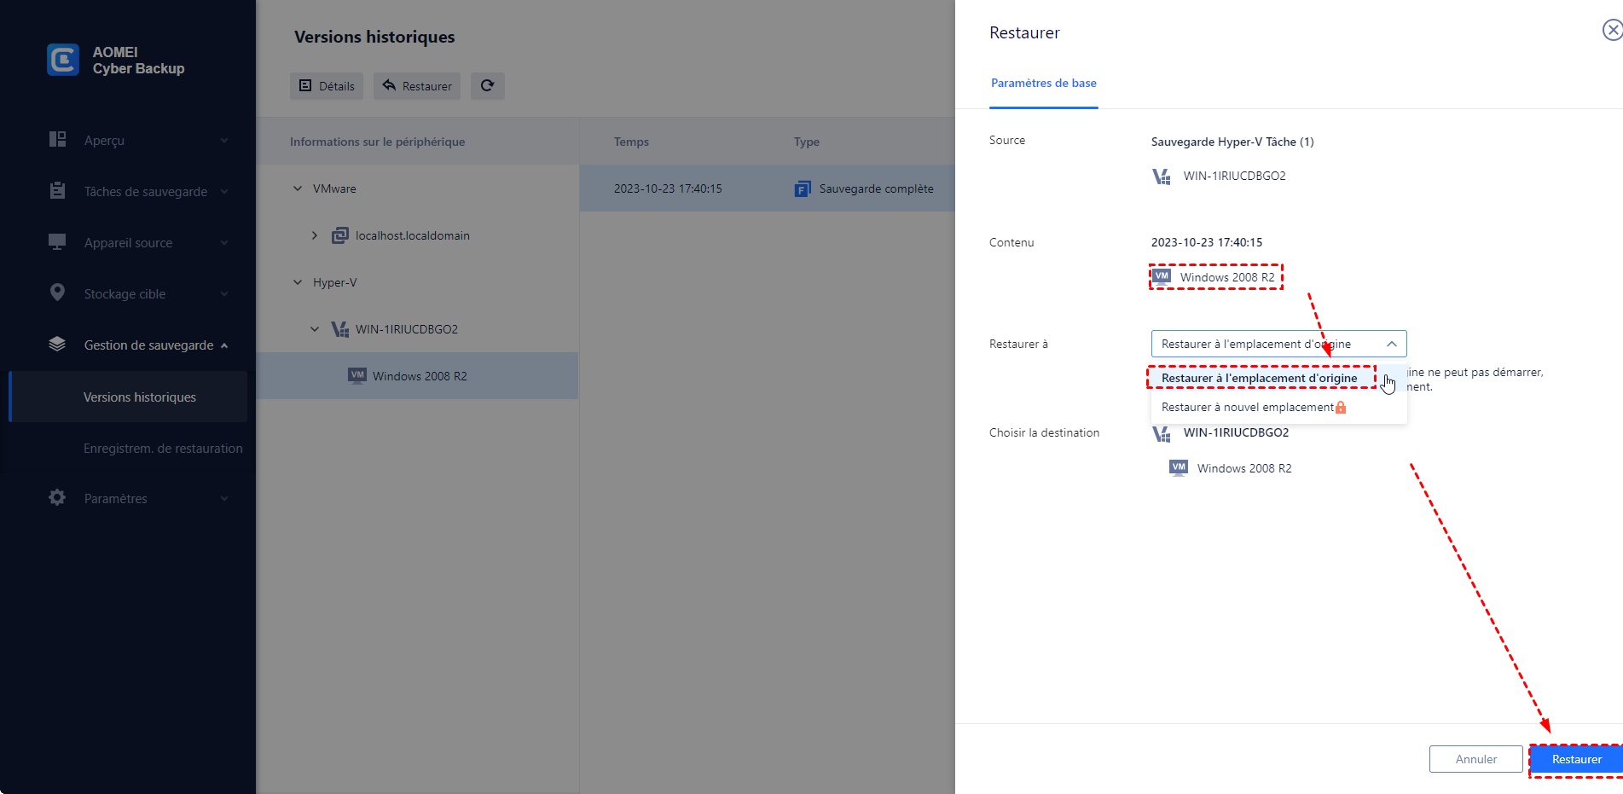1623x794 pixels.
Task: Click the refresh icon button
Action: tap(487, 86)
